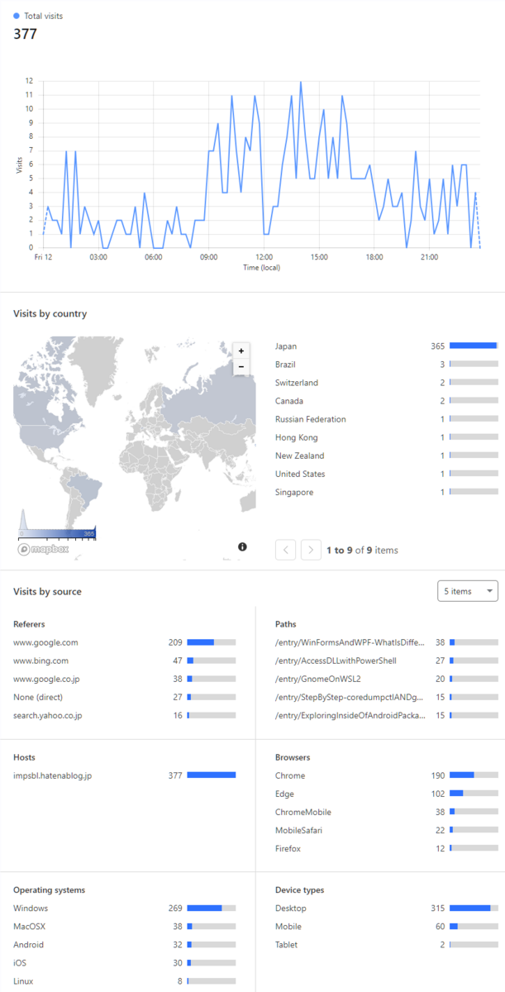Click the map density legend gradient

point(57,533)
